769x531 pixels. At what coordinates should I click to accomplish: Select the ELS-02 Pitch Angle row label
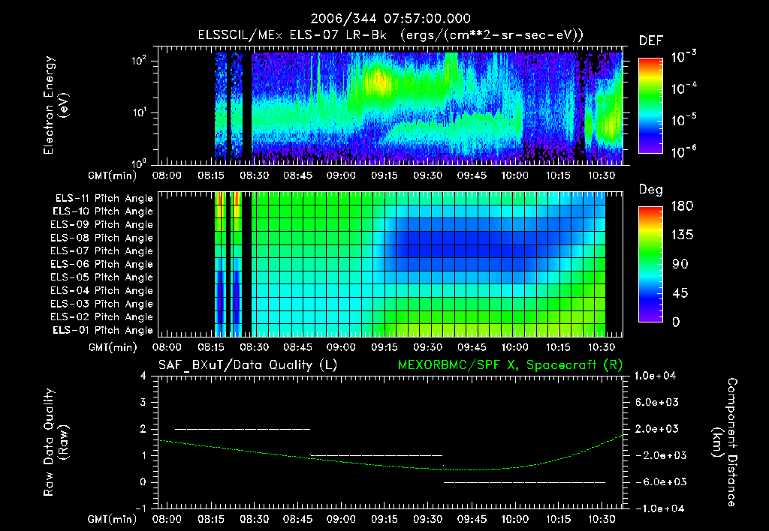101,317
